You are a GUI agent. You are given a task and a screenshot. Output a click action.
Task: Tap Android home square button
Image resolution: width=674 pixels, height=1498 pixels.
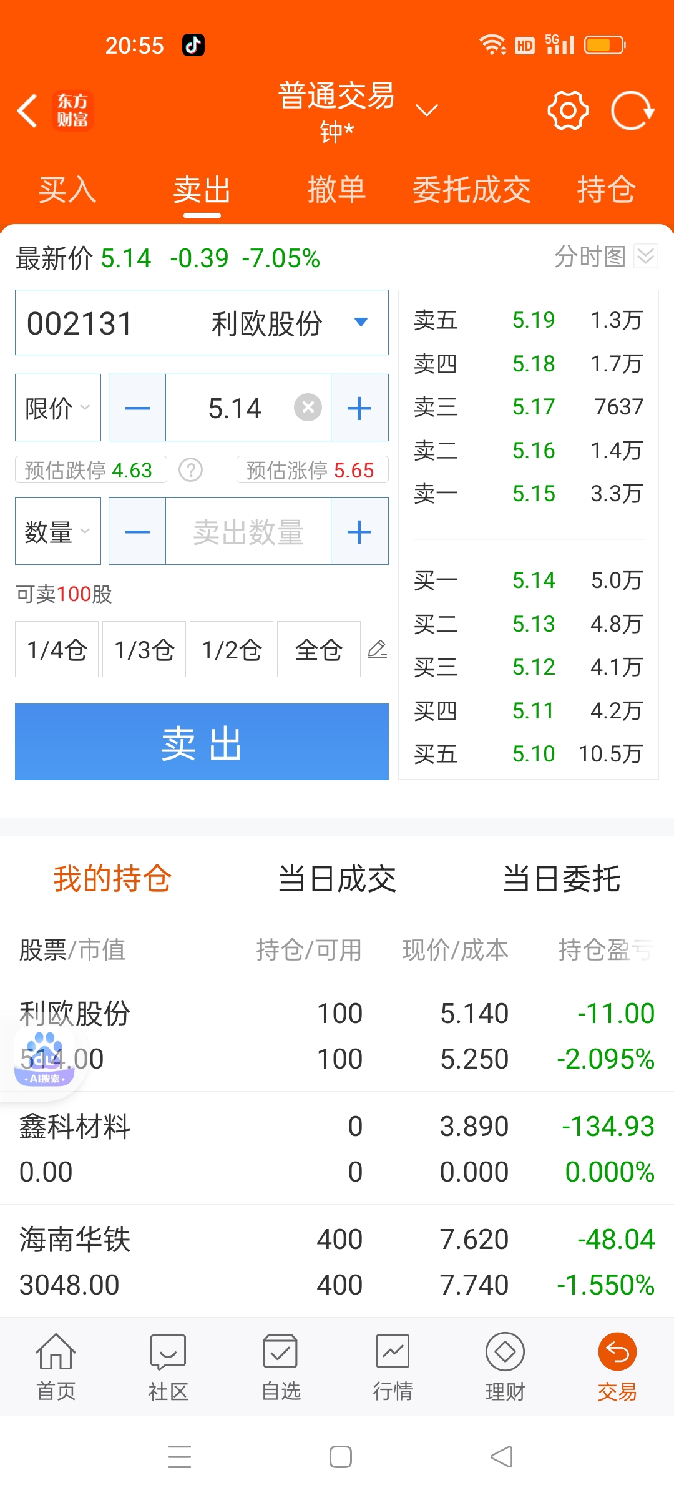pos(341,1457)
